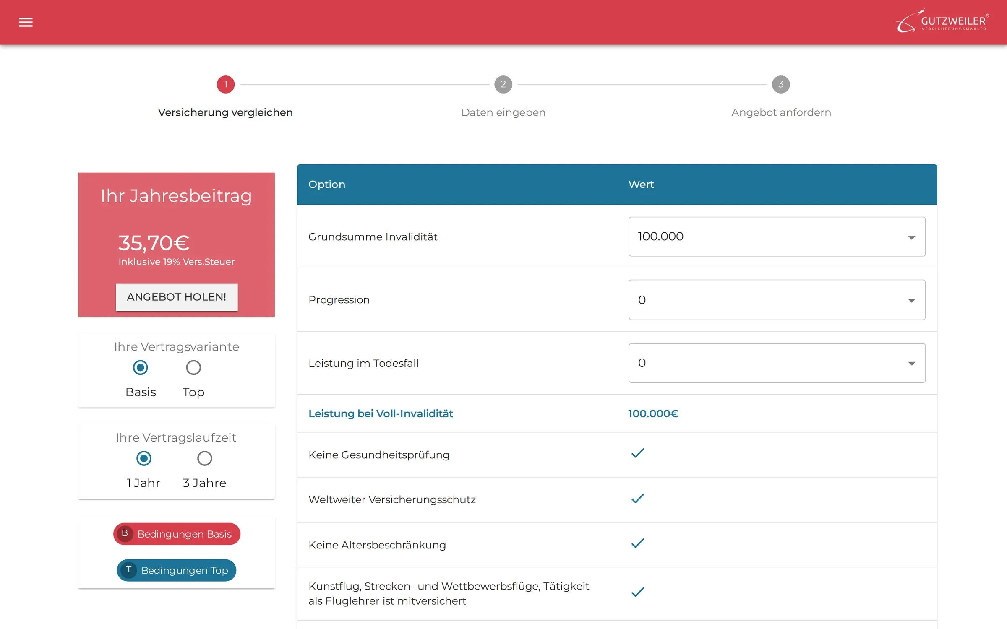Image resolution: width=1007 pixels, height=629 pixels.
Task: Click the Kunstflug, Strecken- und Wettbewerbsflüge text
Action: point(449,594)
